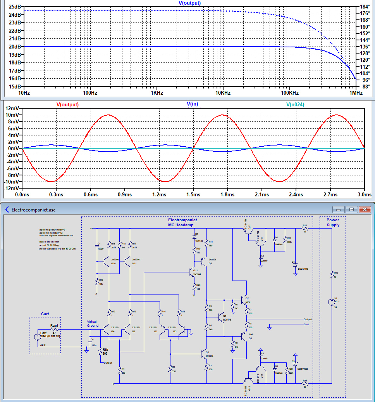Close the Electrocompaniet.asc schematic window
375x402 pixels.
point(365,210)
